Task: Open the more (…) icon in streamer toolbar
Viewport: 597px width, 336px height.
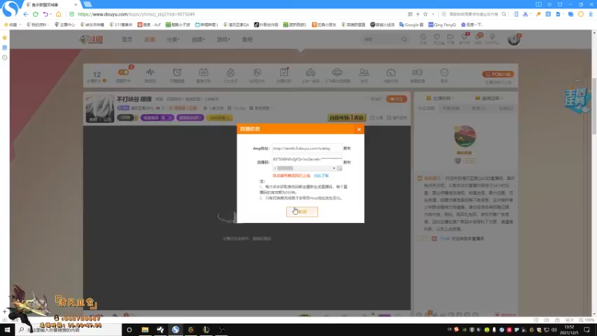Action: coord(444,74)
